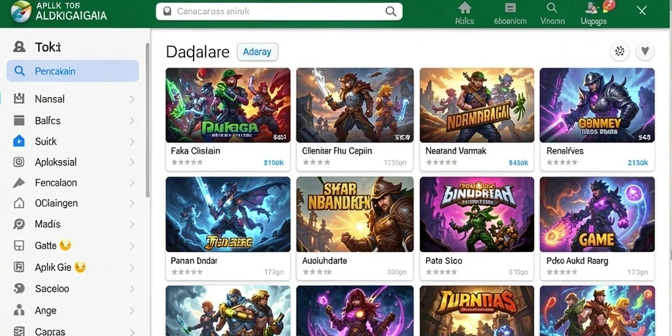Select the highlighted Pencakain search item
This screenshot has height=336, width=672.
[73, 71]
